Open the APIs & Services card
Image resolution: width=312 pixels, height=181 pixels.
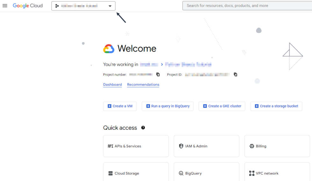[x=136, y=146]
